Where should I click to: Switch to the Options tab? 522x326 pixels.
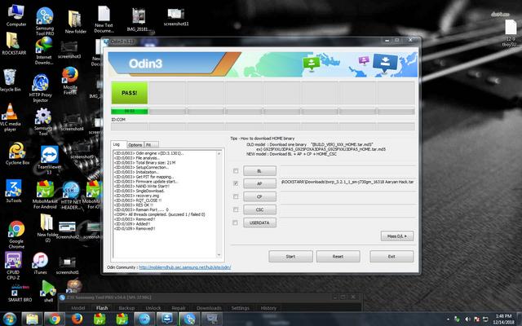pos(135,145)
